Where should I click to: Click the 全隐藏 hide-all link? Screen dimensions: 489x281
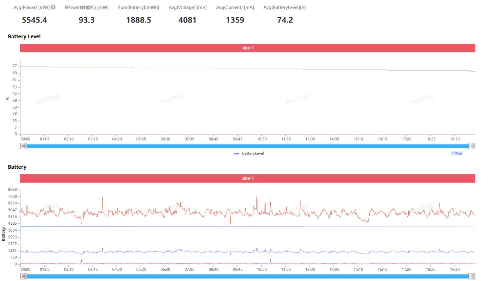[456, 153]
